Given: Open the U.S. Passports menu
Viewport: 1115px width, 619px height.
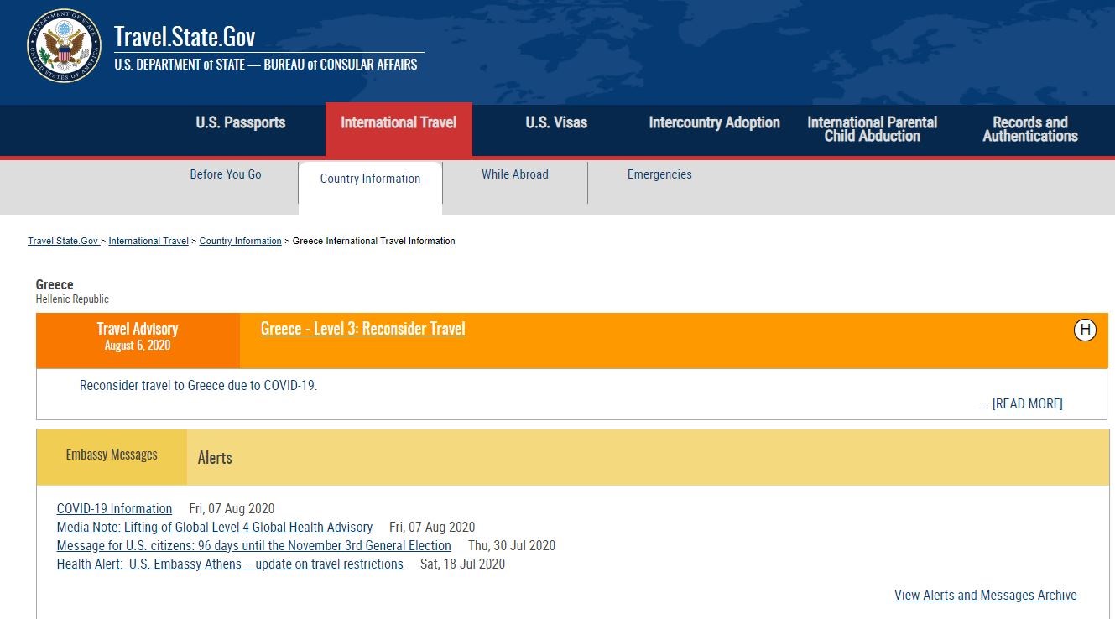Looking at the screenshot, I should (x=241, y=123).
